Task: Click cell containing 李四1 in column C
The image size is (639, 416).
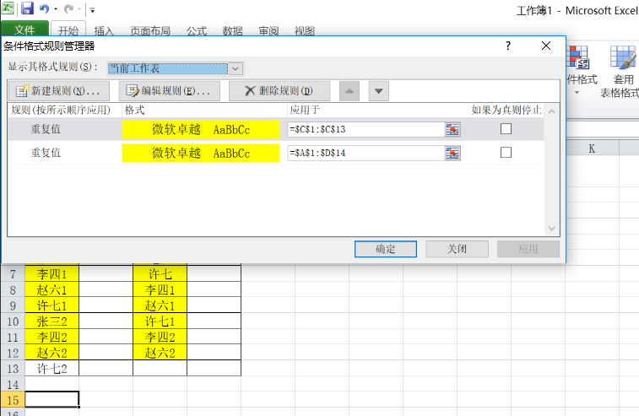Action: [160, 290]
